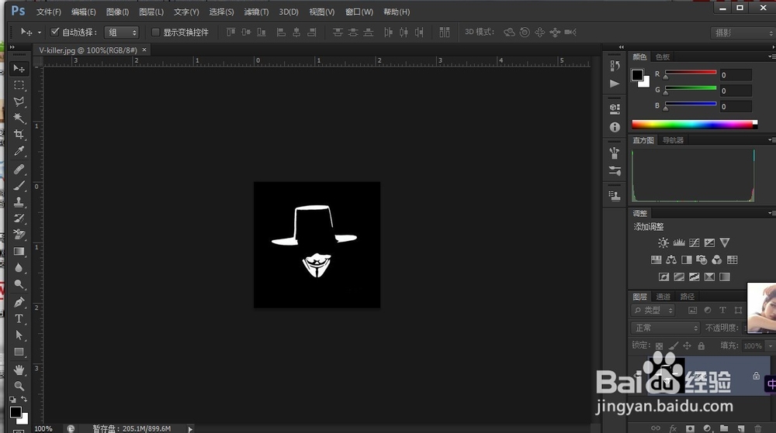Add a Brightness/Contrast adjustment

(x=663, y=242)
